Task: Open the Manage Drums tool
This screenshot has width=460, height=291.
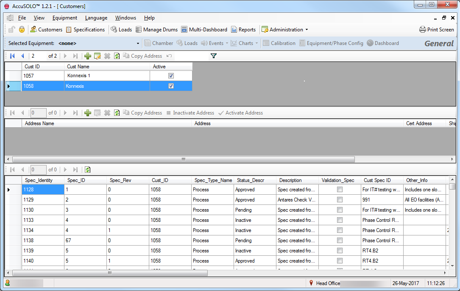Action: pos(139,30)
